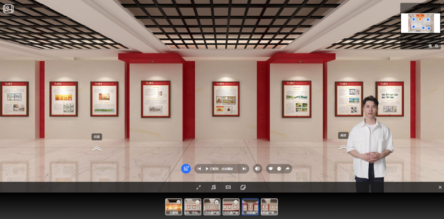Zoom out on the minimap
This screenshot has width=444, height=219.
tap(437, 46)
